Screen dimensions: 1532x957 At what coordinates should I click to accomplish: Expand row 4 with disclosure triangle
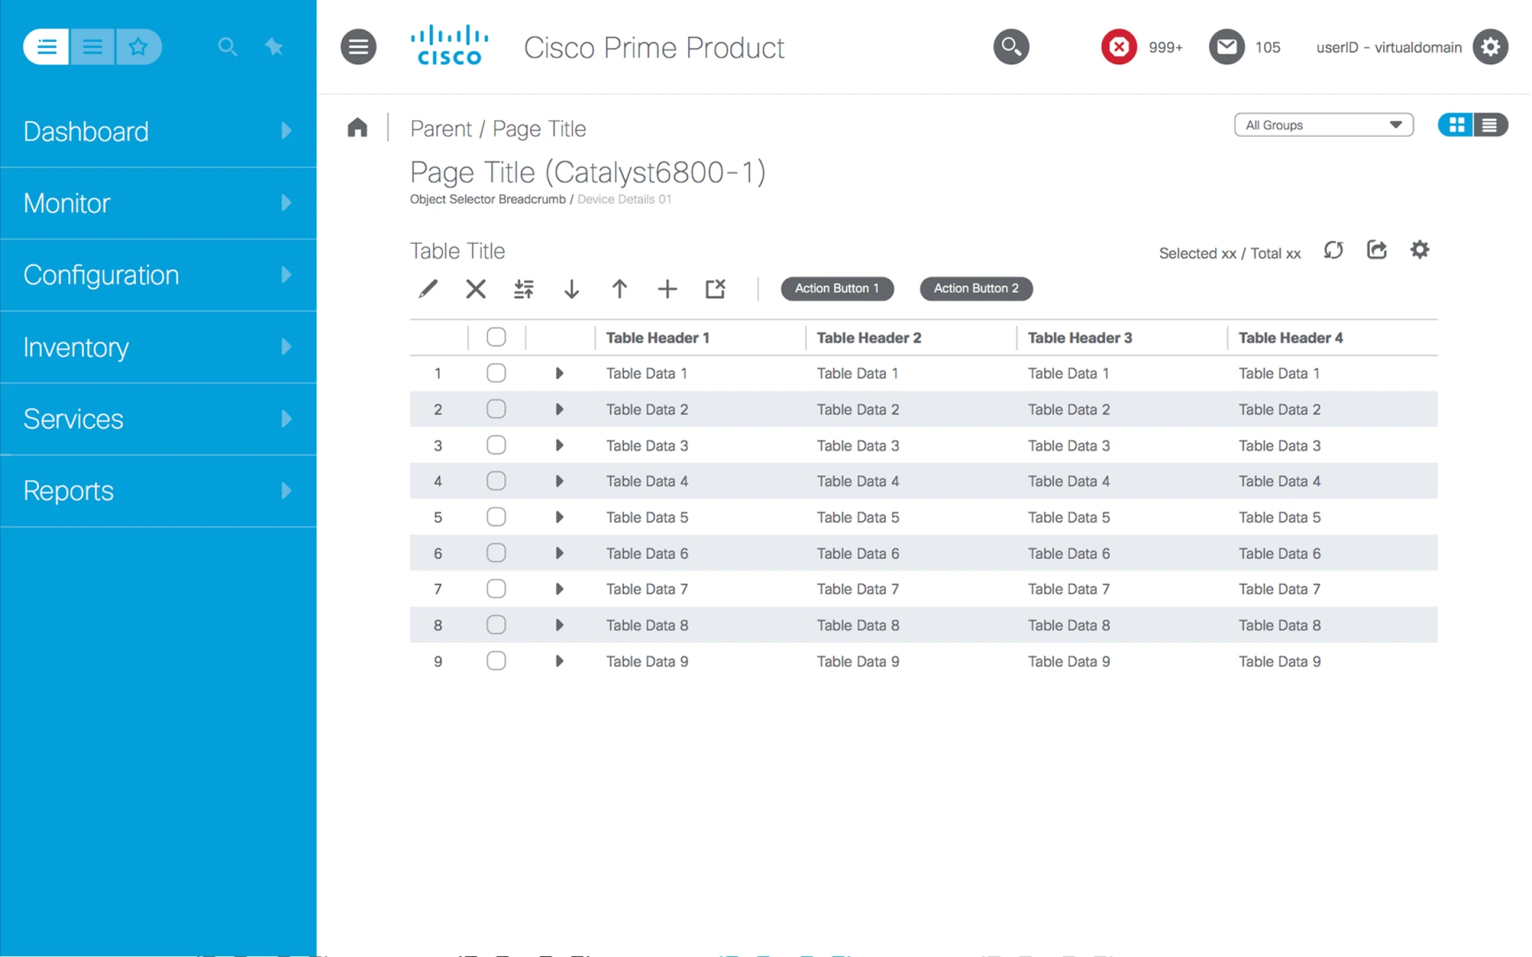click(559, 481)
